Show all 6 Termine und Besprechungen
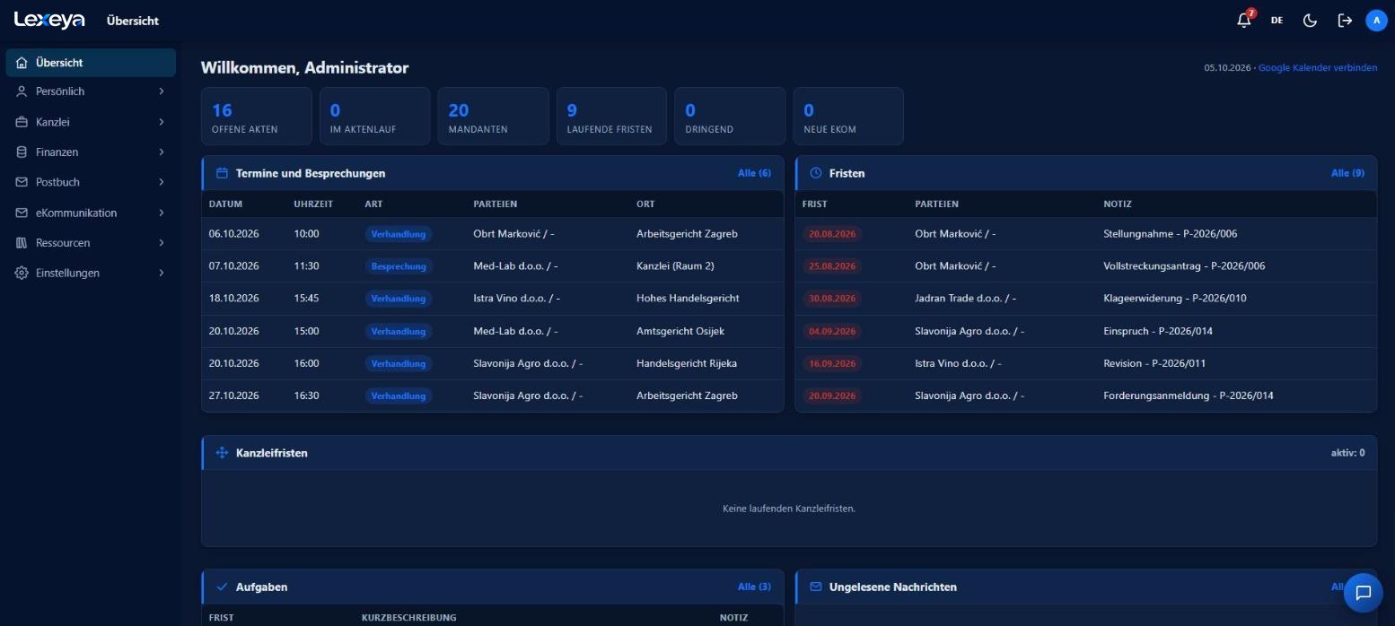The image size is (1395, 626). coord(754,173)
